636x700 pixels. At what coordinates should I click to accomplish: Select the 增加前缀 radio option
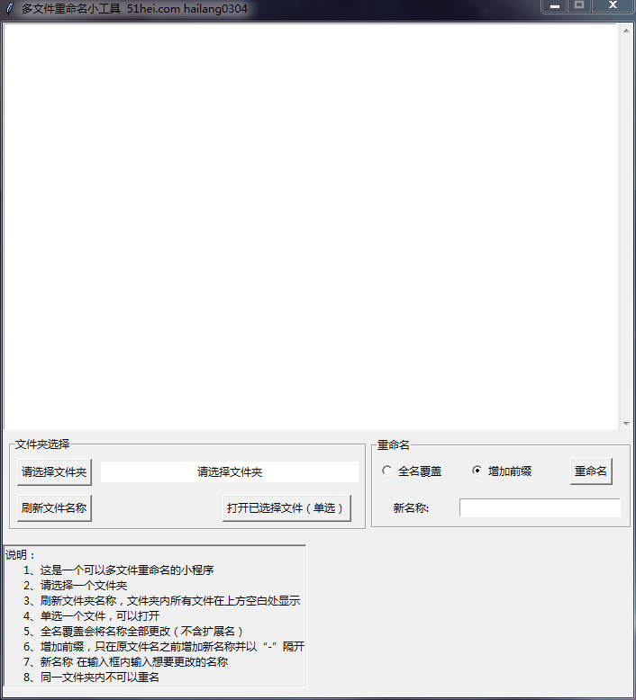tap(502, 471)
